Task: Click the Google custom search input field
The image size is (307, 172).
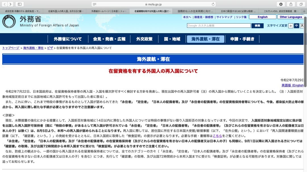Action: pyautogui.click(x=219, y=26)
